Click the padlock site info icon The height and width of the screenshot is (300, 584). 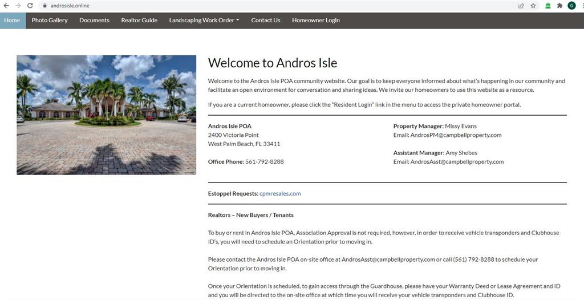(44, 6)
